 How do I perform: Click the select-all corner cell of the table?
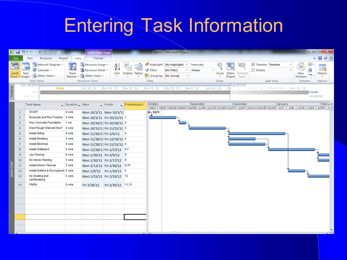20,106
